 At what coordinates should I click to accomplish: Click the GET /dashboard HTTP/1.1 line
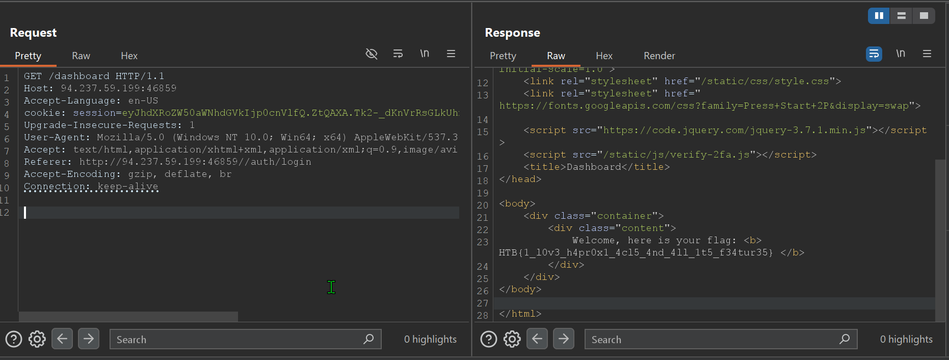point(94,76)
